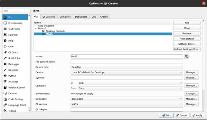Open FakeVim settings icon
This screenshot has height=120, width=207.
coord(5,35)
